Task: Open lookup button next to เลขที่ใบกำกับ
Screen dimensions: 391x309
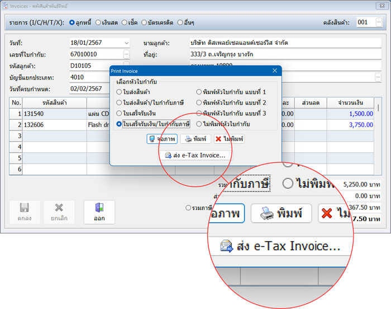Action: (126, 54)
